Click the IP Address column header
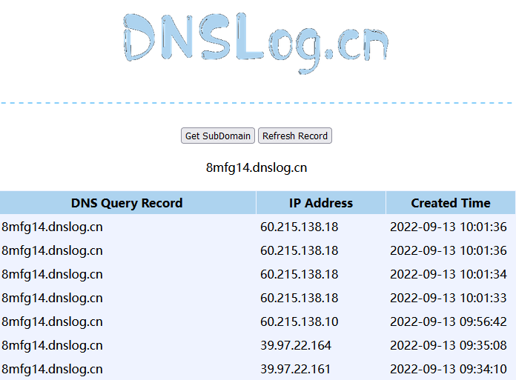This screenshot has width=516, height=380. [x=321, y=203]
